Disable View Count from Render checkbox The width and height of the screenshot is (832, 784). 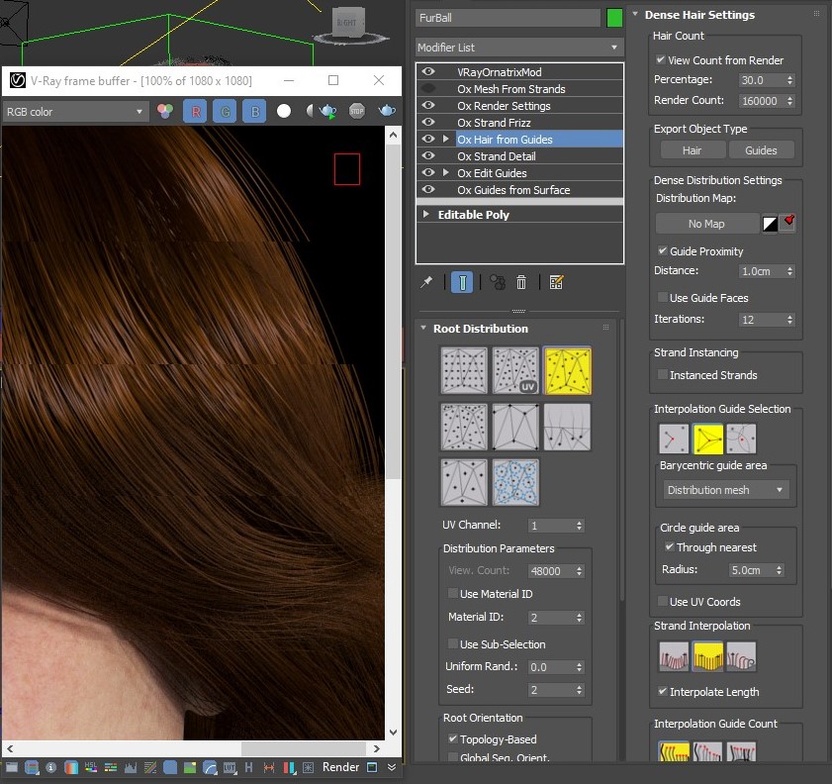[661, 60]
